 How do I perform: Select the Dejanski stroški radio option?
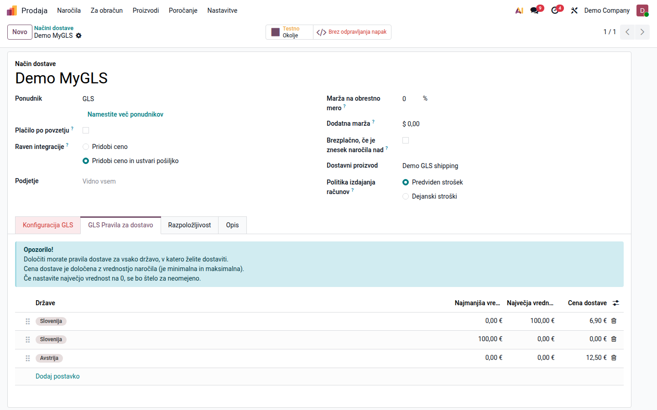click(x=406, y=196)
